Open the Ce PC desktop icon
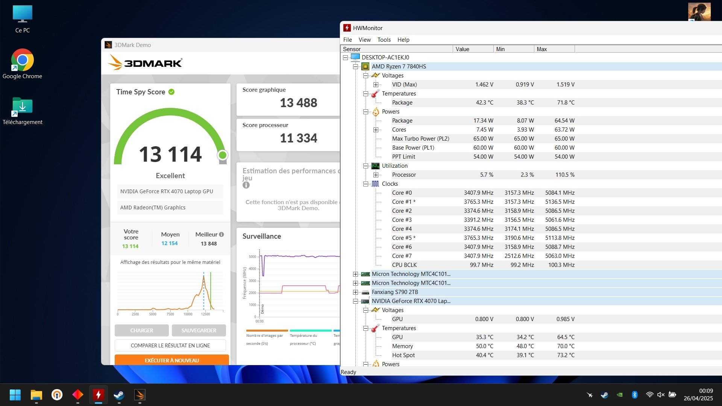Screen dimensions: 722x406 point(23,19)
